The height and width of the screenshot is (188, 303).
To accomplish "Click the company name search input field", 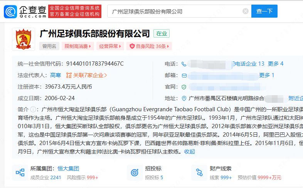I will click(x=175, y=12).
